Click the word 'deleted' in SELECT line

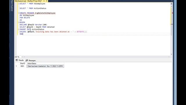click(51, 27)
